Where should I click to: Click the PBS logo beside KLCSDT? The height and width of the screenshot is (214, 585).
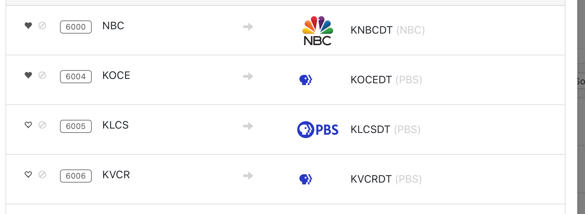tap(317, 130)
